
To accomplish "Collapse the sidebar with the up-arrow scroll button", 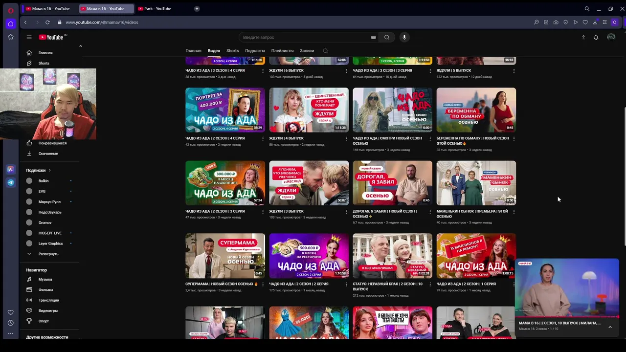I will 80,46.
